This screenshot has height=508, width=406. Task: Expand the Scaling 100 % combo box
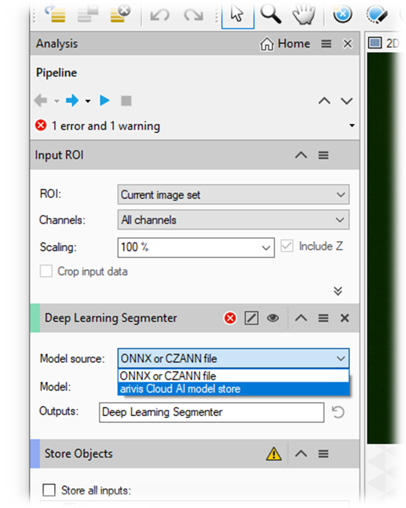196,247
